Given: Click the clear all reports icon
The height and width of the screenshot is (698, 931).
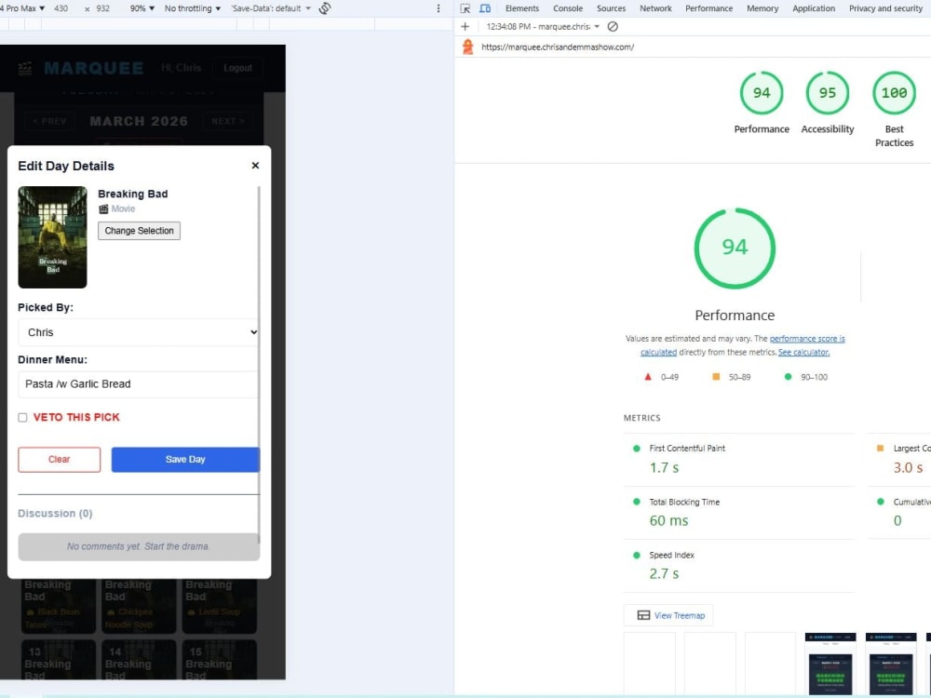Looking at the screenshot, I should coord(613,27).
